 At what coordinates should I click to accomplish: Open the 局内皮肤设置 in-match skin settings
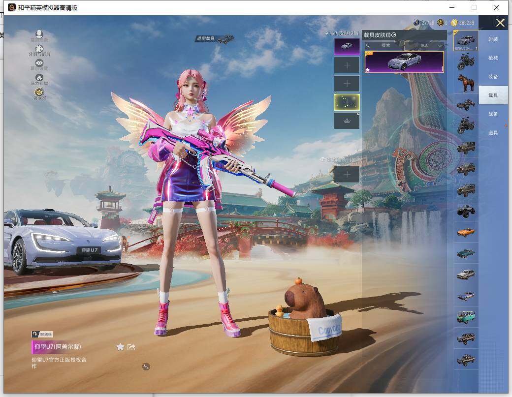tap(342, 33)
